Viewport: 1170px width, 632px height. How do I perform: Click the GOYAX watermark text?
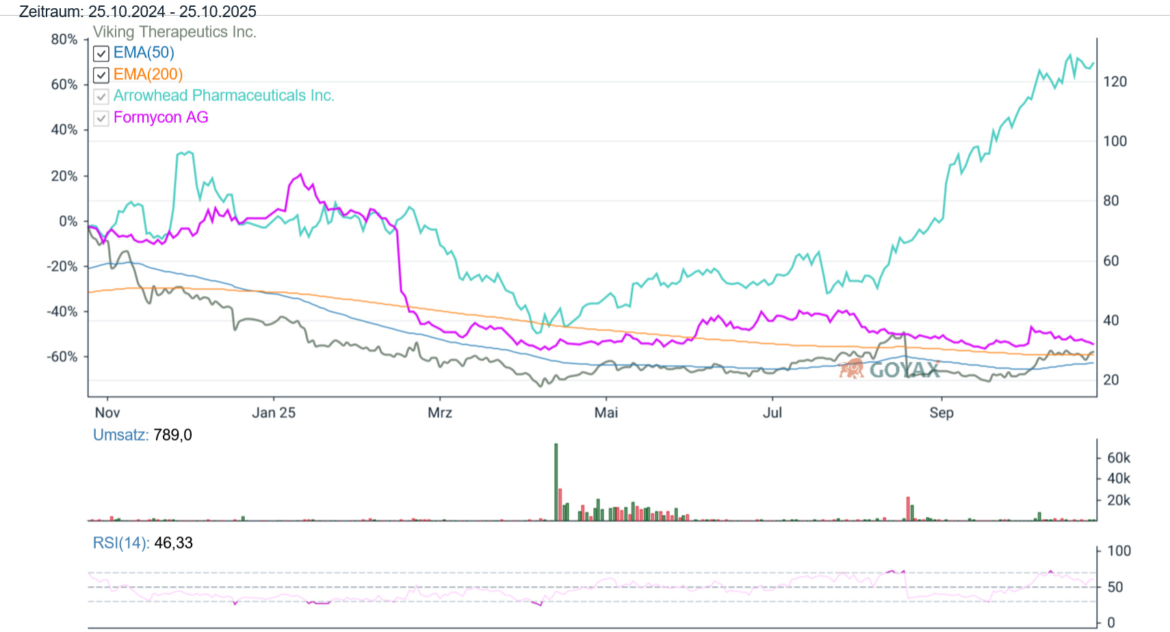pyautogui.click(x=905, y=370)
